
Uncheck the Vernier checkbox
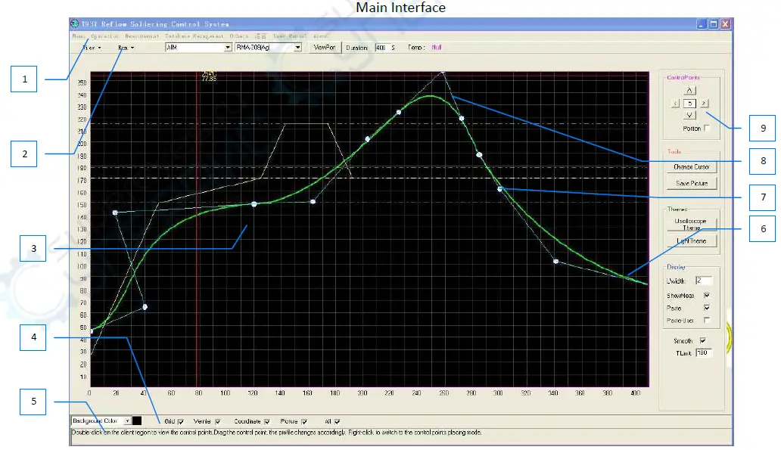coord(217,421)
